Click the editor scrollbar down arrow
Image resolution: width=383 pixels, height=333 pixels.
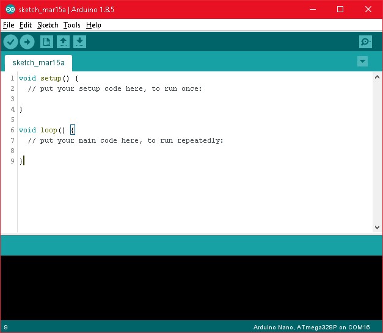click(x=377, y=227)
